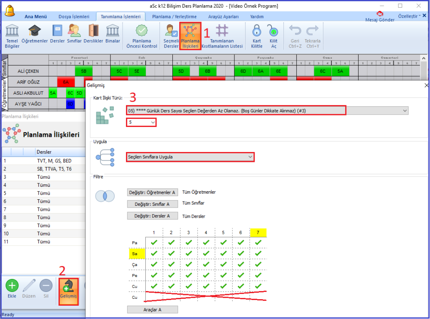The height and width of the screenshot is (319, 430).
Task: Select ASLI AKBULUT teacher row
Action: (28, 93)
